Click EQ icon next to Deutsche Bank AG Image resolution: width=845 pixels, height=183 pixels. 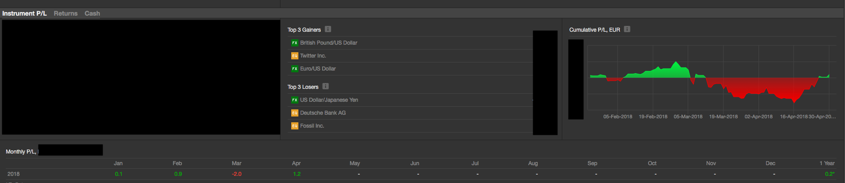point(294,113)
